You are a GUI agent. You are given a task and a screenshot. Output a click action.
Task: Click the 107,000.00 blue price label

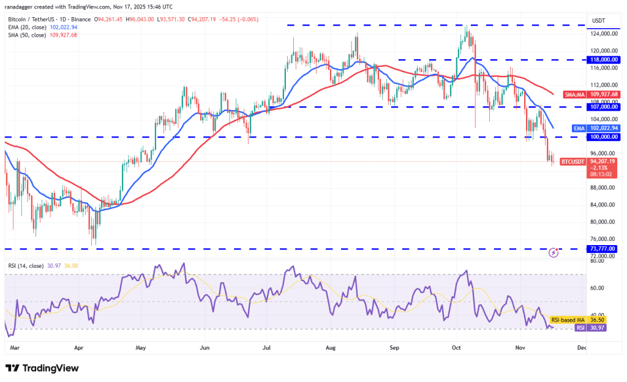[x=599, y=106]
